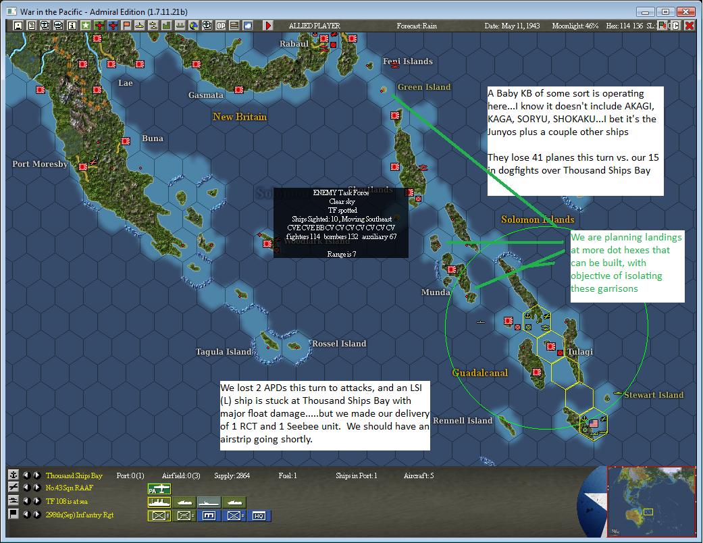
Task: Click the ship icon beside TF 108
Action: click(x=14, y=500)
